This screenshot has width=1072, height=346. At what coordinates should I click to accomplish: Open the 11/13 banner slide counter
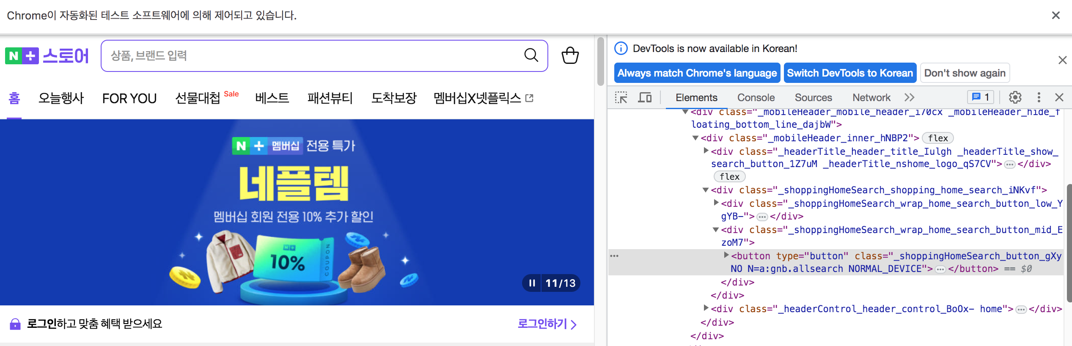click(561, 283)
